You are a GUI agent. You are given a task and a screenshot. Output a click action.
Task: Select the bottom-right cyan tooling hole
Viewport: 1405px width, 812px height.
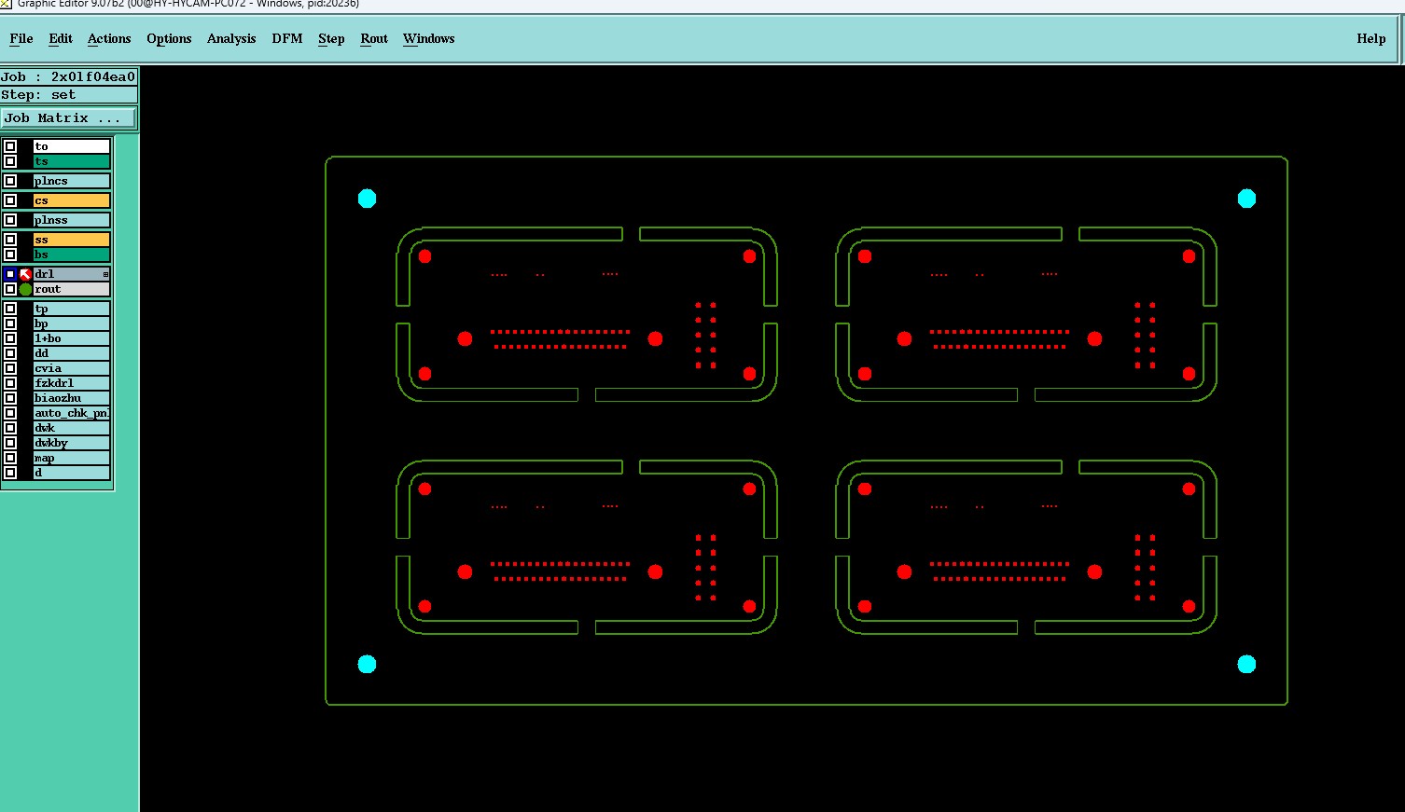click(1246, 664)
